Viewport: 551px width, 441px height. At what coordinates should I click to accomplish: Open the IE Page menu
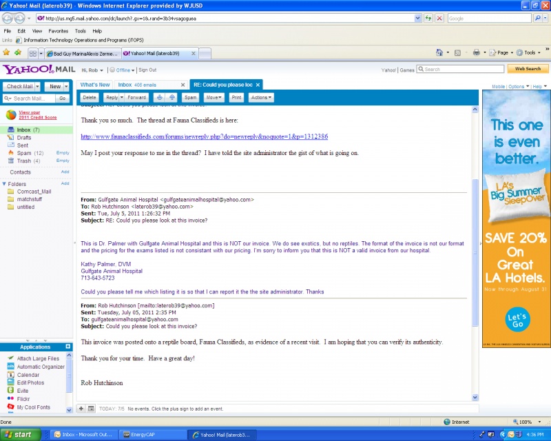tap(501, 53)
